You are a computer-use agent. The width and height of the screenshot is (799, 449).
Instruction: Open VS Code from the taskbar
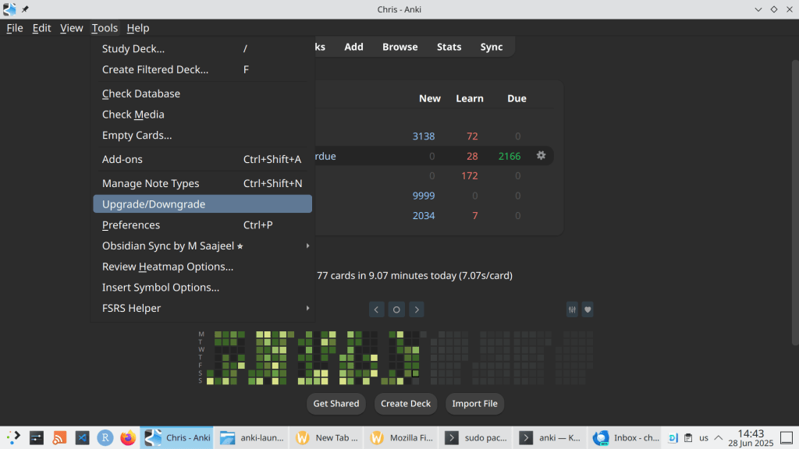pos(82,438)
